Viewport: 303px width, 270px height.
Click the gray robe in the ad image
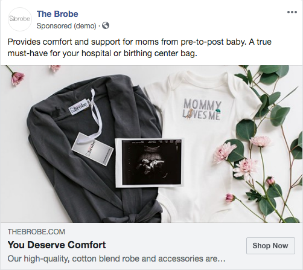point(95,149)
